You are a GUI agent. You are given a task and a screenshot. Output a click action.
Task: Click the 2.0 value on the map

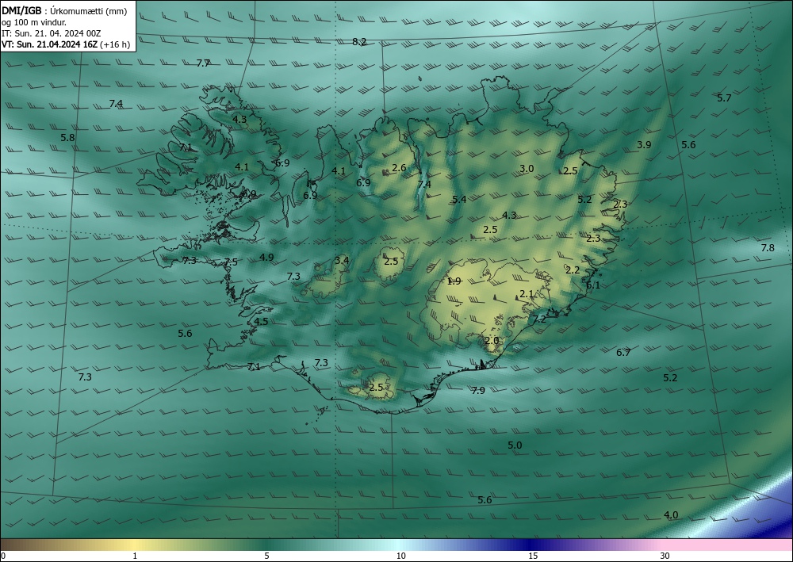tap(492, 341)
